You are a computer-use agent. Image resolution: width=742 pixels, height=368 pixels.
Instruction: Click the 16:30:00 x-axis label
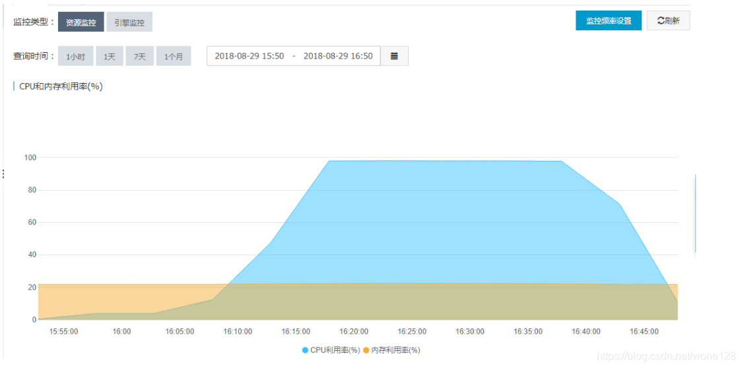[x=470, y=332]
